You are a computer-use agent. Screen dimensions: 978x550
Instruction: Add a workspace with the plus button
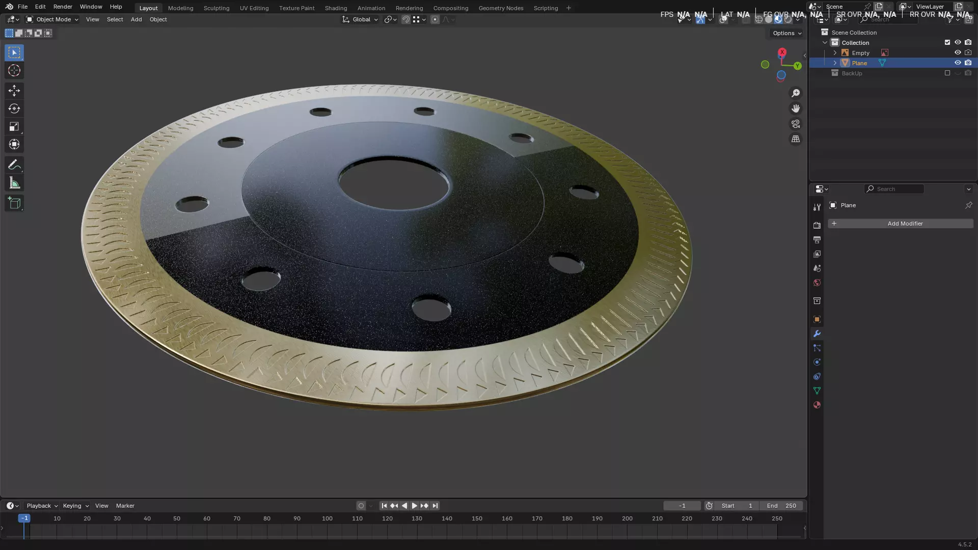(568, 8)
